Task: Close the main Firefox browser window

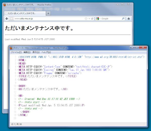Action: (x=128, y=4)
